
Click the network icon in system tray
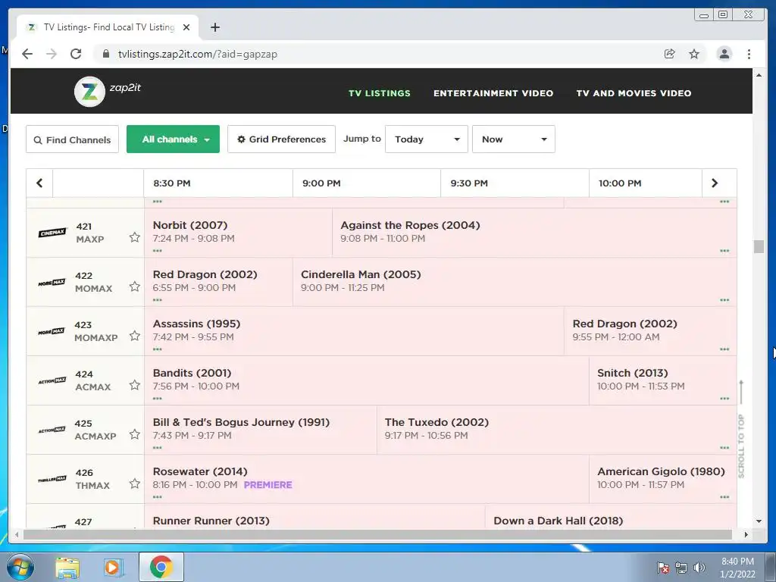click(x=681, y=568)
